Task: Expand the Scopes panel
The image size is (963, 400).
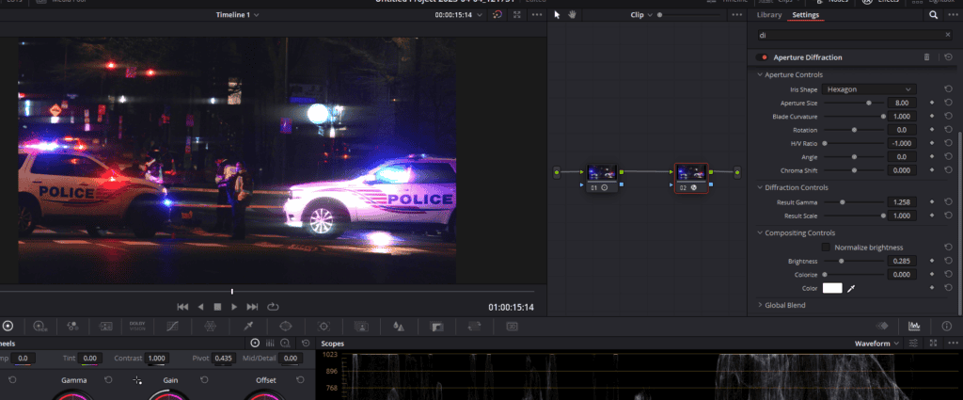Action: click(934, 344)
